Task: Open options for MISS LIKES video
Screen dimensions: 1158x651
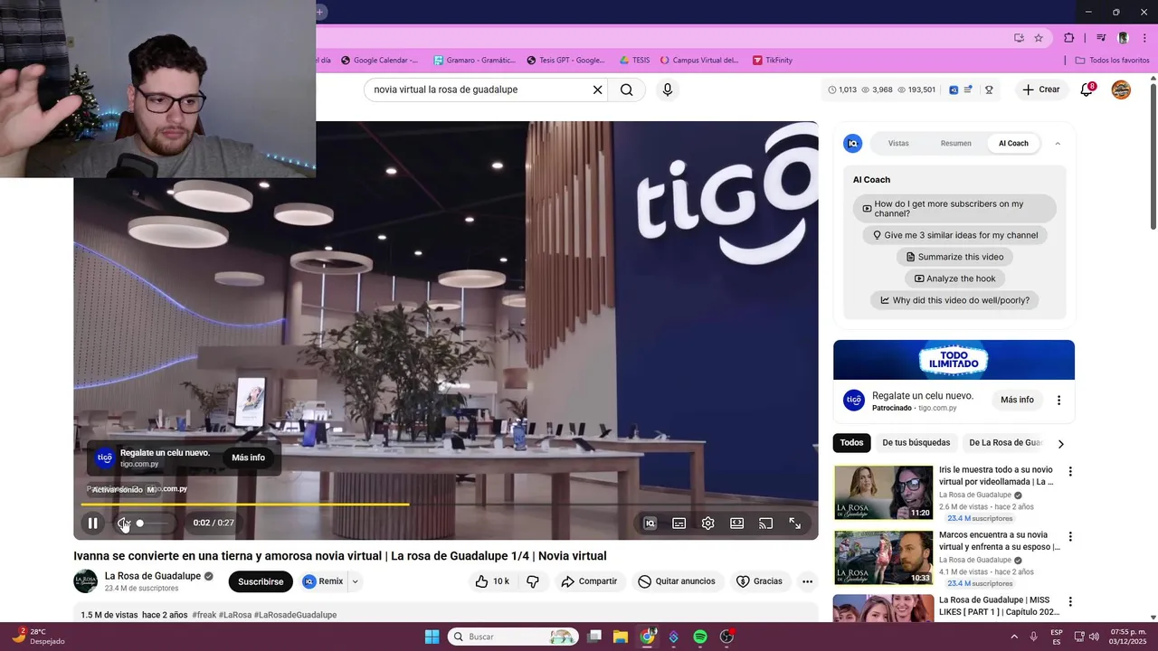Action: pyautogui.click(x=1070, y=601)
